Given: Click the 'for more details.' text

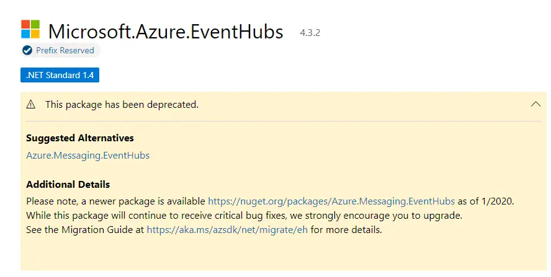Looking at the screenshot, I should (346, 230).
